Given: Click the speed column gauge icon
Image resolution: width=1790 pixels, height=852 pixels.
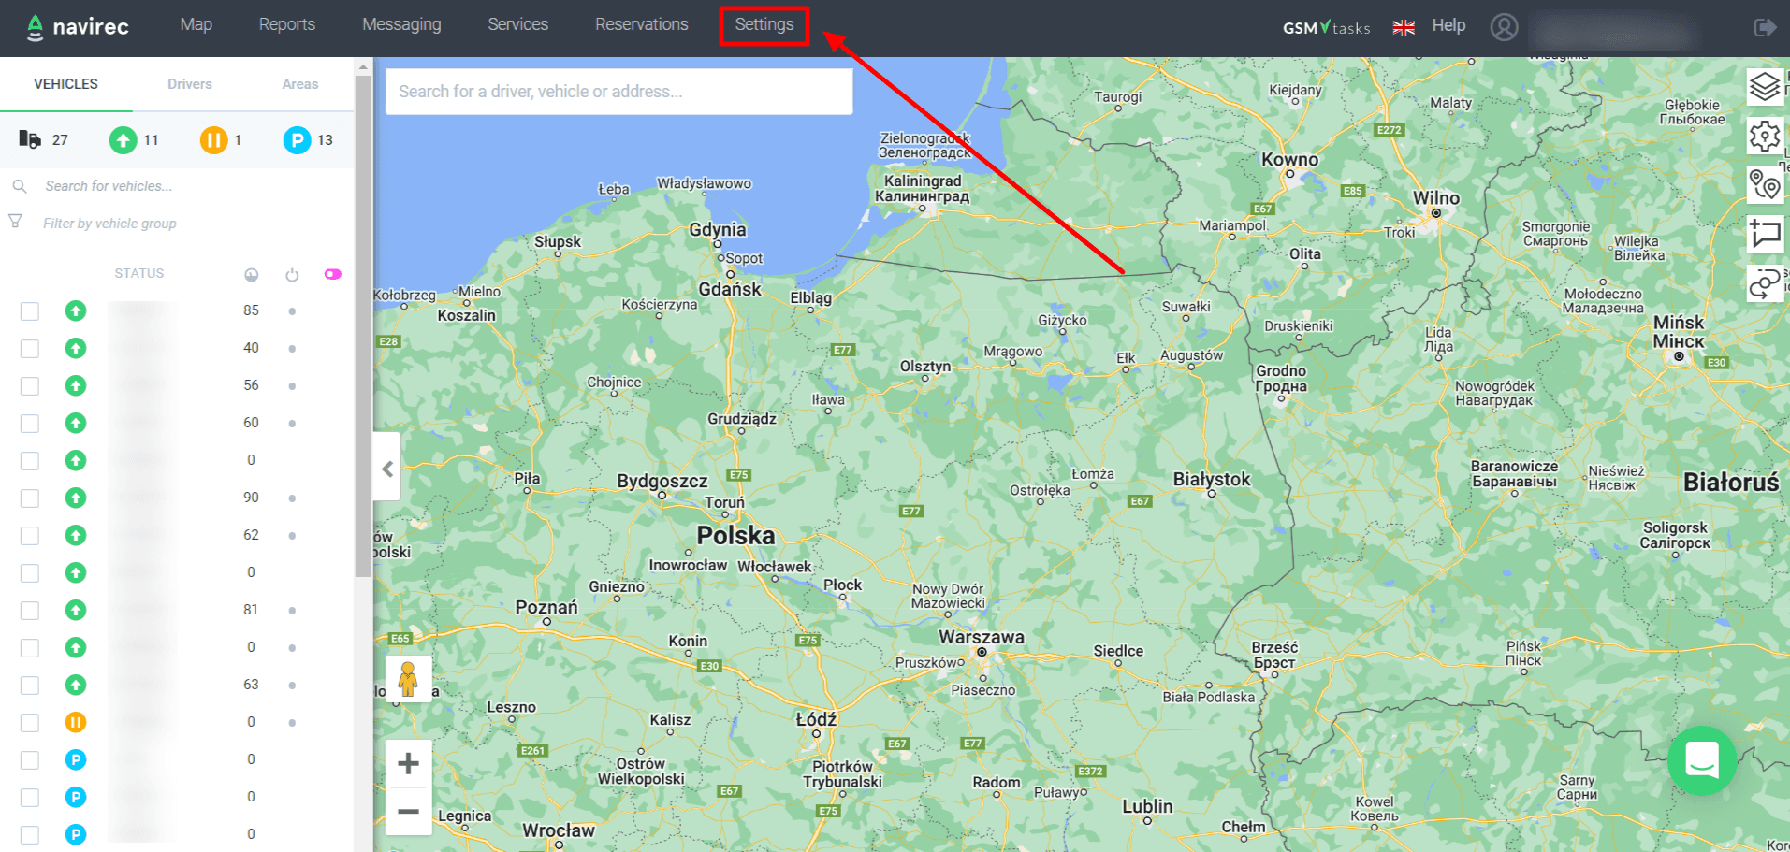Looking at the screenshot, I should coord(252,275).
